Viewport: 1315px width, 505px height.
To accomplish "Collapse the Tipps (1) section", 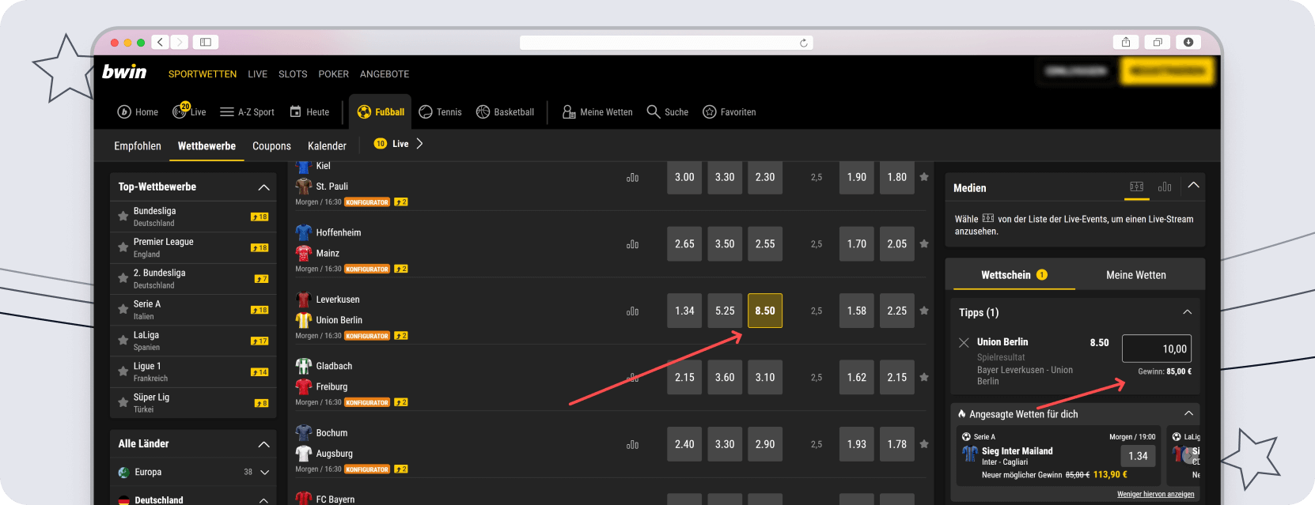I will tap(1188, 312).
